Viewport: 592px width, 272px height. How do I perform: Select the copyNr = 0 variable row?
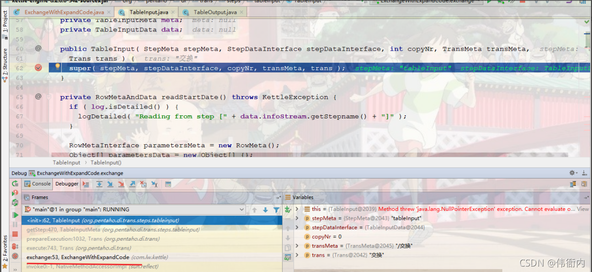click(x=441, y=237)
